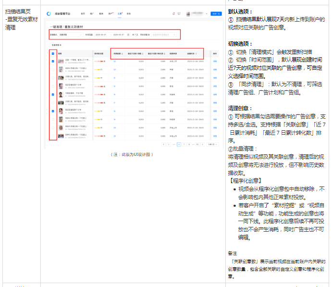Click the info icon next to 同步清理
This screenshot has height=287, width=333.
click(x=149, y=35)
